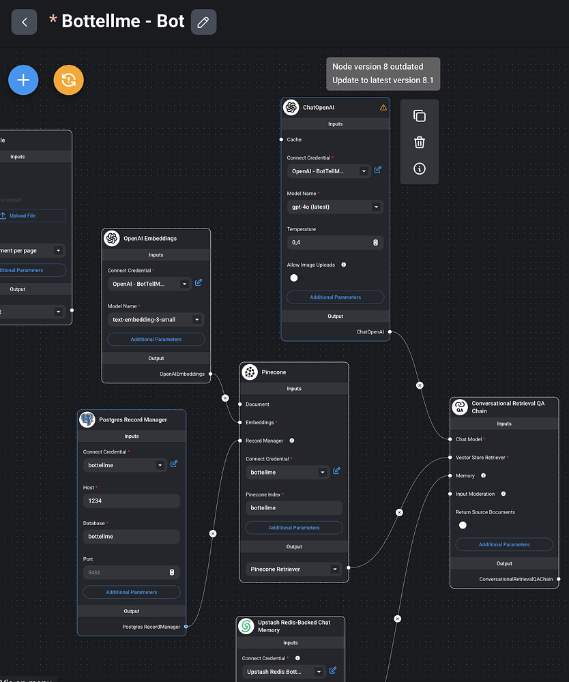The height and width of the screenshot is (682, 569).
Task: Click the duplicate node icon
Action: (419, 116)
